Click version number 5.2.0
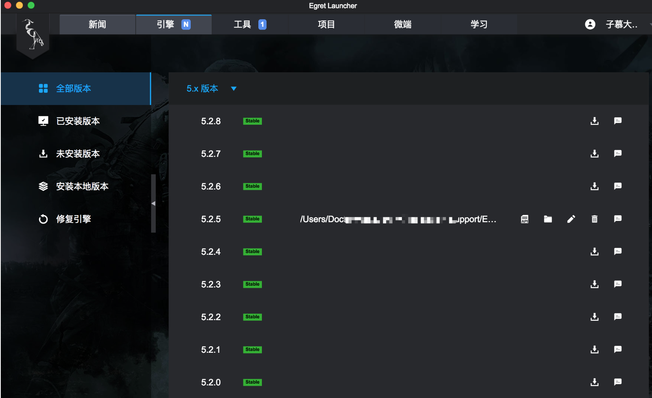The image size is (652, 398). point(211,382)
